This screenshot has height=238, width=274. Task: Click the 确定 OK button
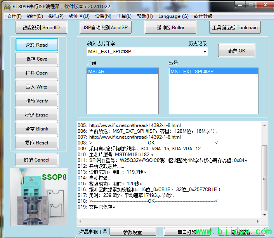click(236, 51)
